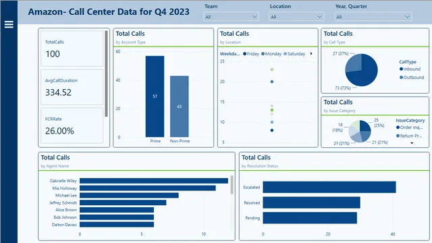Viewport: 432px width, 243px height.
Task: Click the KPI cards vertical scrollbar
Action: [107, 74]
